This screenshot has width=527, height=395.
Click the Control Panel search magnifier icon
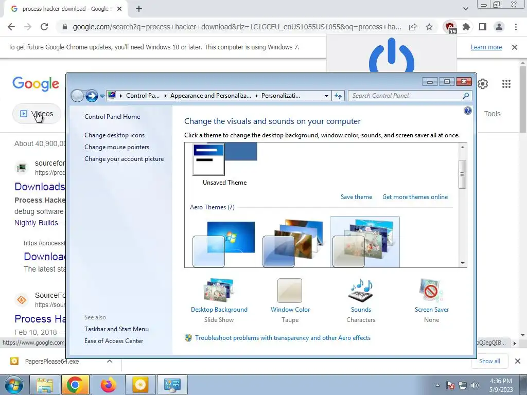[x=466, y=96]
